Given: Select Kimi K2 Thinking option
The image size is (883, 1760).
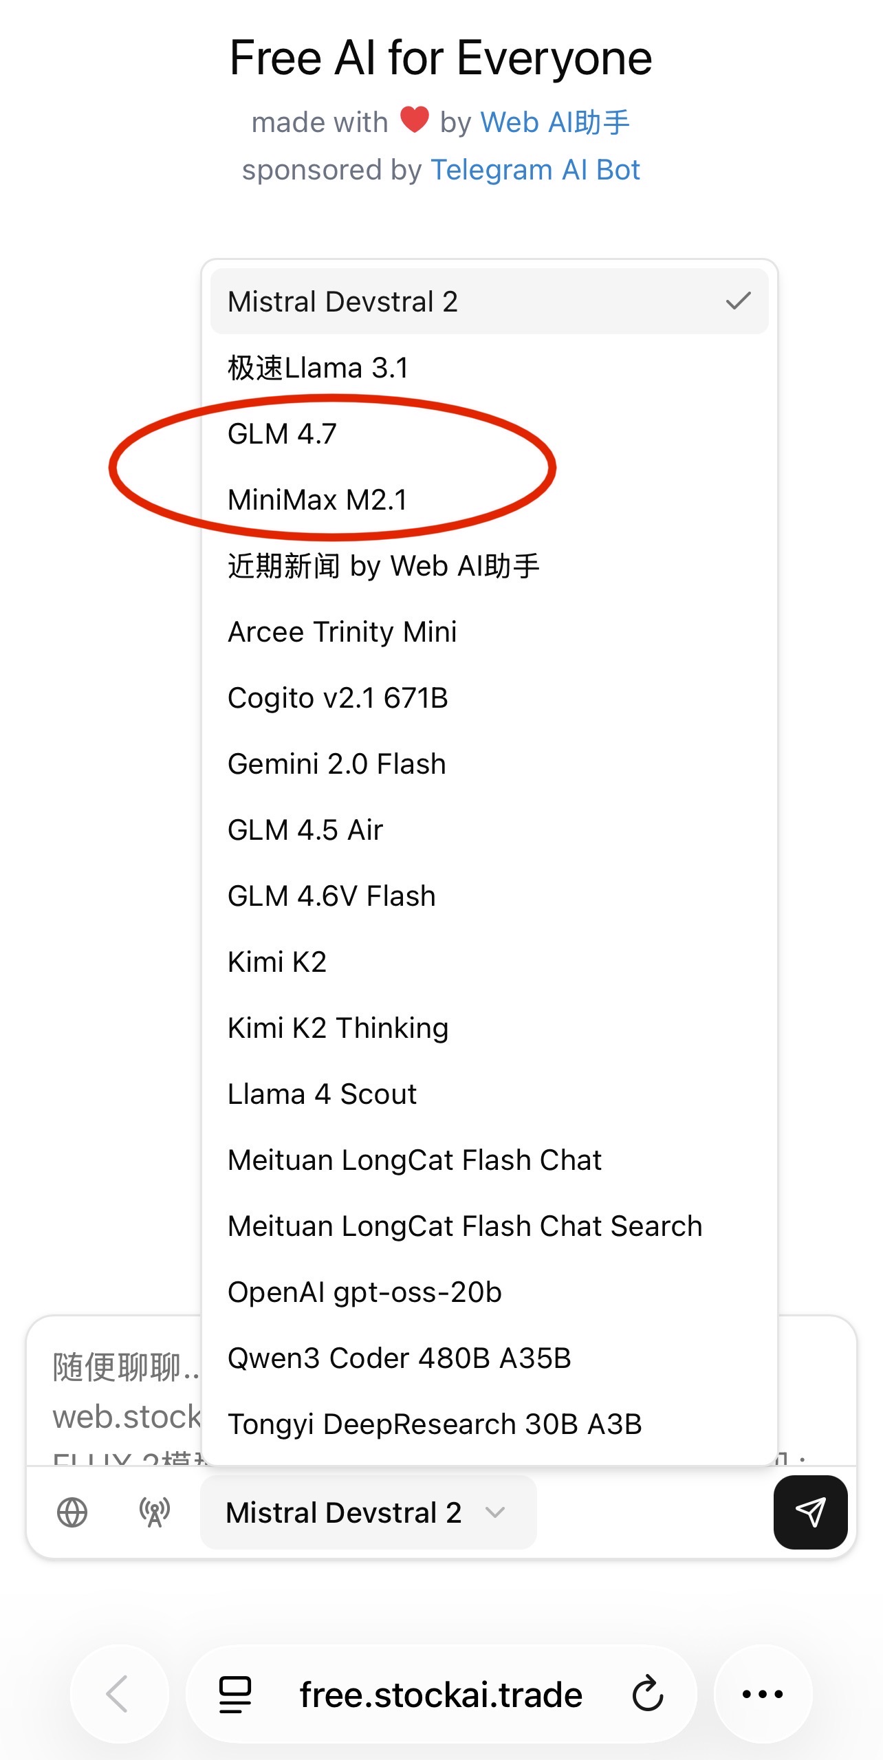Looking at the screenshot, I should point(338,1028).
